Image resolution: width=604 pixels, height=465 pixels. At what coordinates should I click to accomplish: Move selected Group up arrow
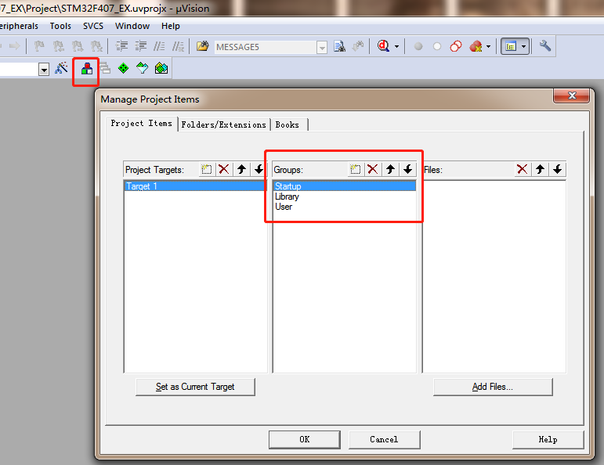point(390,169)
